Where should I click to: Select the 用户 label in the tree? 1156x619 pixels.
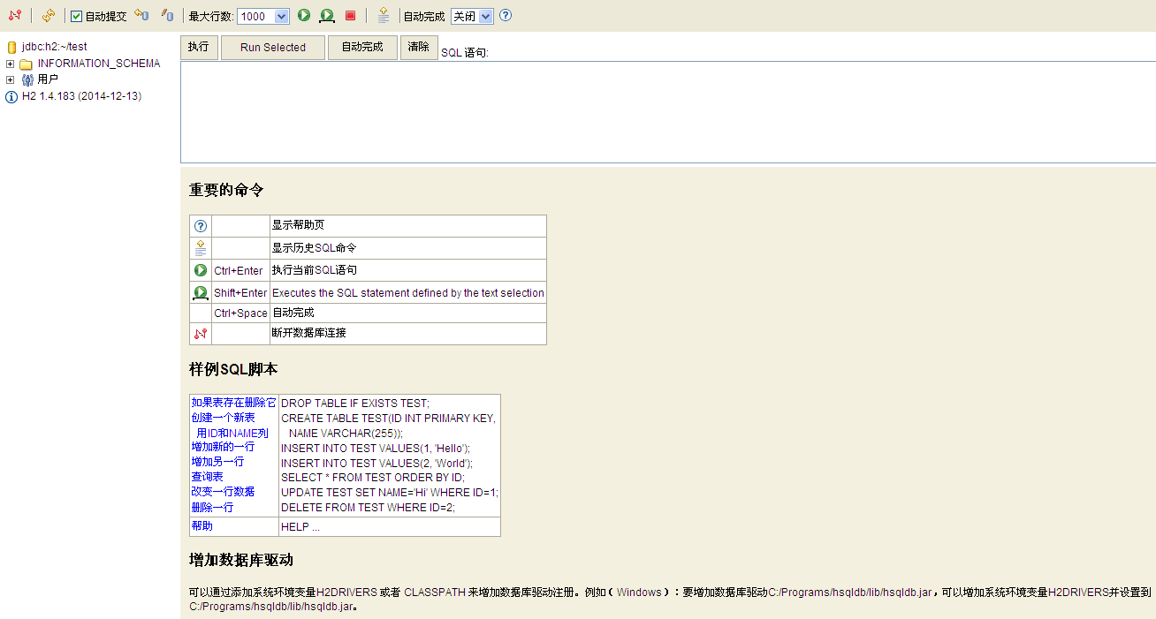tap(49, 79)
